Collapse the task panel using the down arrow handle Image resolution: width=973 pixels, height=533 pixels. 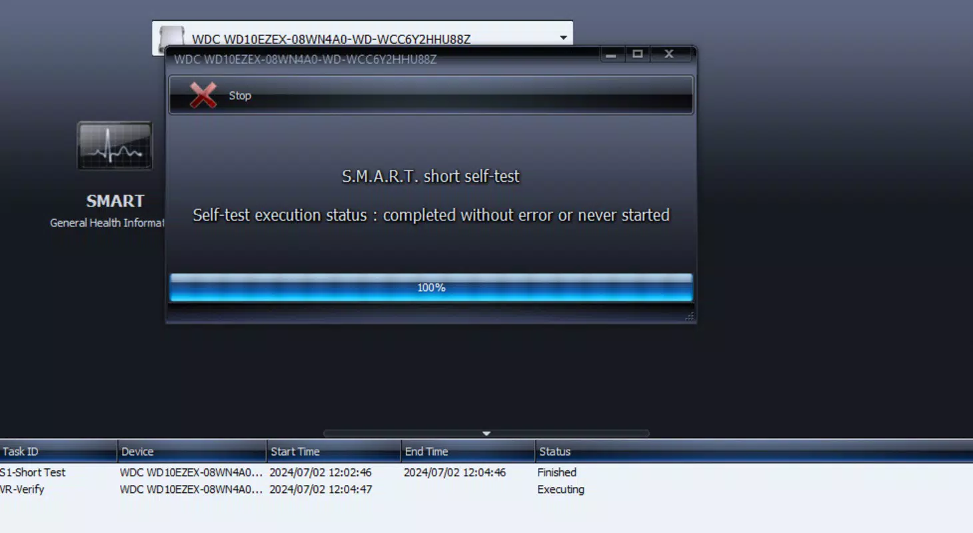[486, 433]
